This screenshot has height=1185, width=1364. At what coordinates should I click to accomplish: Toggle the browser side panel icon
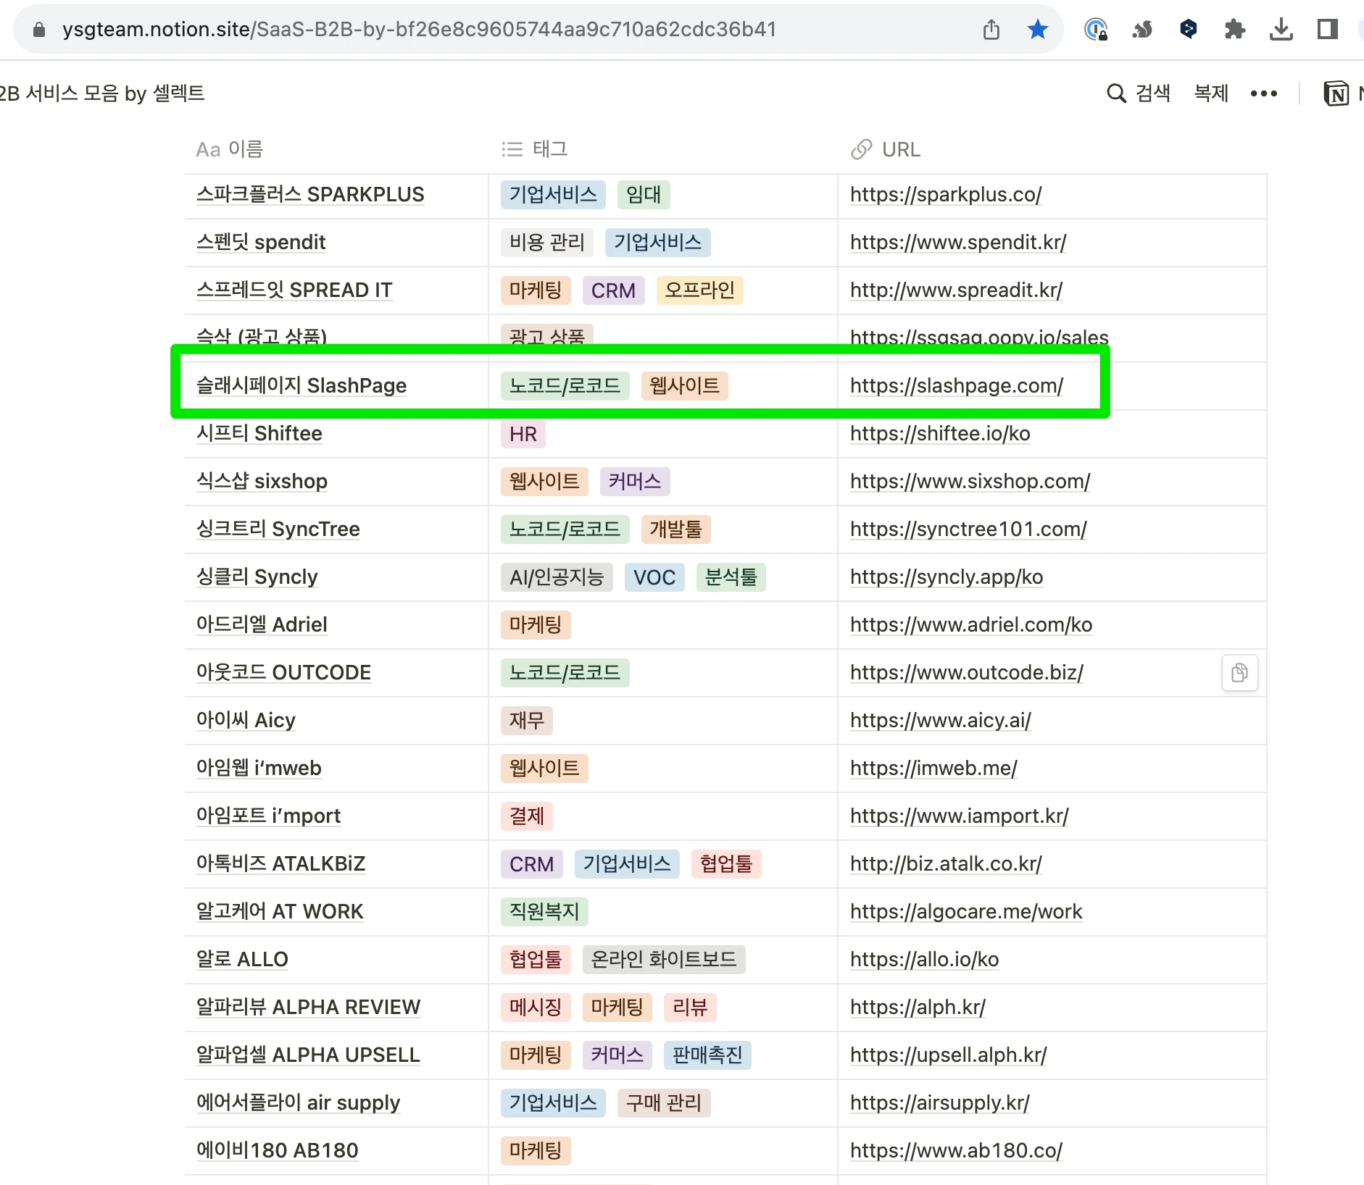1327,30
